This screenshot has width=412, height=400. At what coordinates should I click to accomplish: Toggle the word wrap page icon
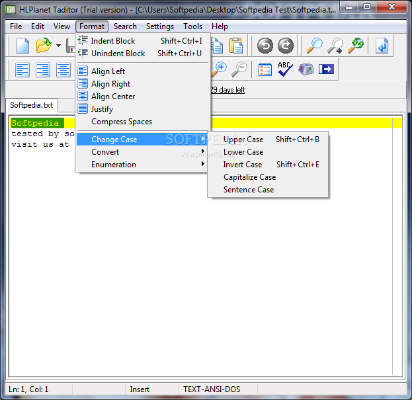[x=382, y=46]
